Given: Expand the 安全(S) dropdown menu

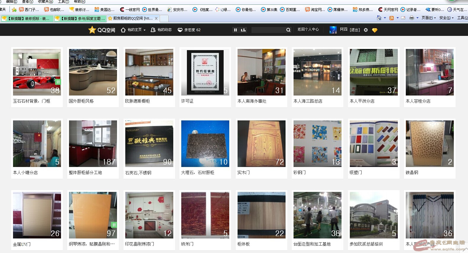Looking at the screenshot, I should point(446,18).
